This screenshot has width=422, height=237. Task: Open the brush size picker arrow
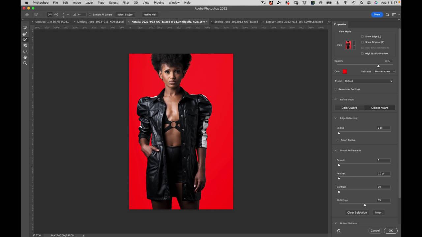point(68,15)
